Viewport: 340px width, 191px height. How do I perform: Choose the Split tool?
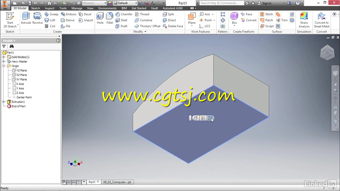[168, 14]
